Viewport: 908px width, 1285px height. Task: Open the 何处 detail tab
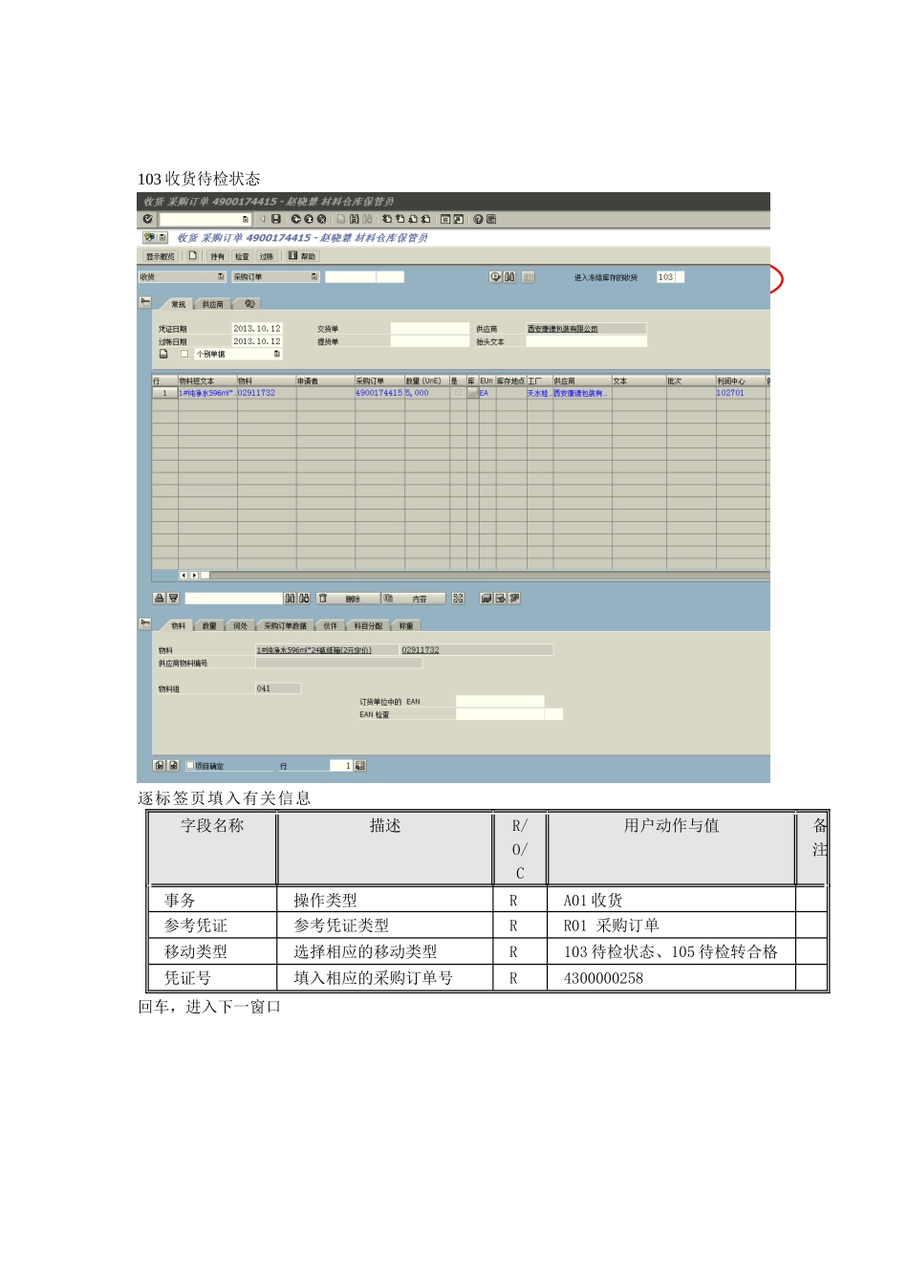coord(240,626)
